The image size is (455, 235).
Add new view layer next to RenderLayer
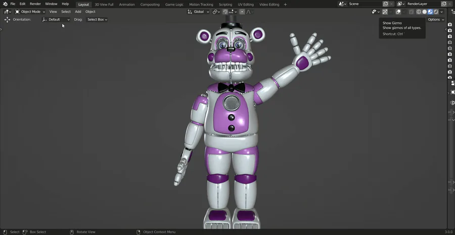pyautogui.click(x=444, y=4)
